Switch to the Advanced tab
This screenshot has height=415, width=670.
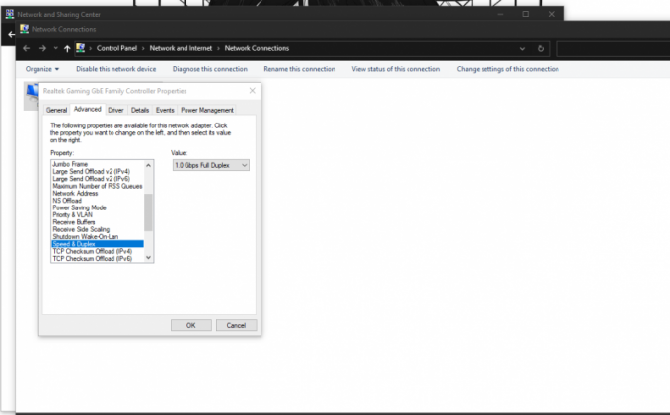pos(87,109)
